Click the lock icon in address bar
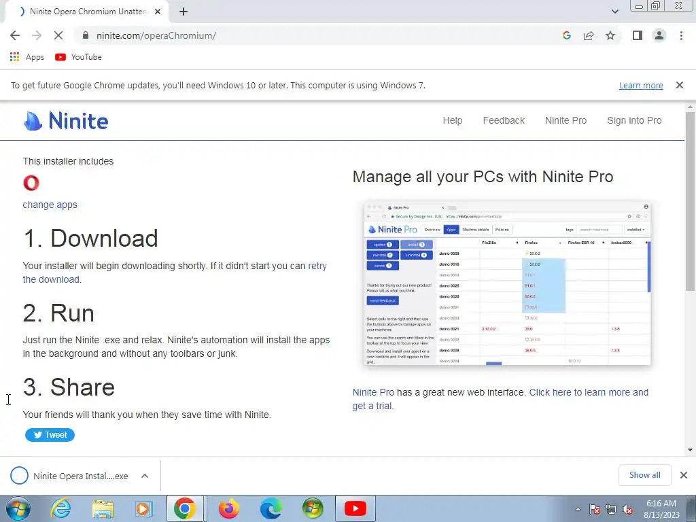Image resolution: width=696 pixels, height=522 pixels. [x=86, y=35]
